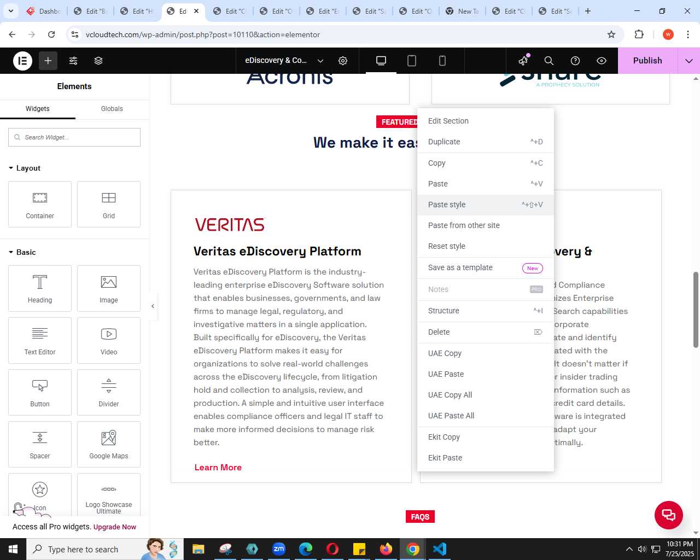The height and width of the screenshot is (560, 700).
Task: Expand the eDiscovery document title dropdown
Action: (320, 61)
